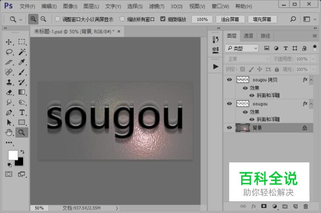Select the Eraser tool
Viewport: 321px width, 213px height.
click(9, 92)
